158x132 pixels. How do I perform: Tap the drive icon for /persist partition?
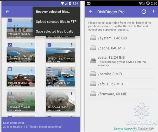[93, 73]
